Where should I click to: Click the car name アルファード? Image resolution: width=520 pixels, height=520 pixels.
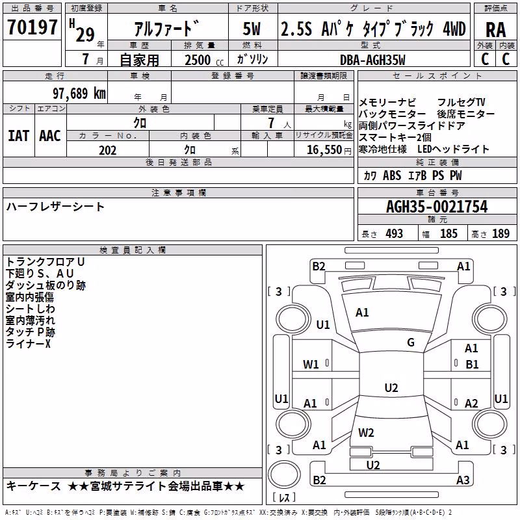[167, 28]
